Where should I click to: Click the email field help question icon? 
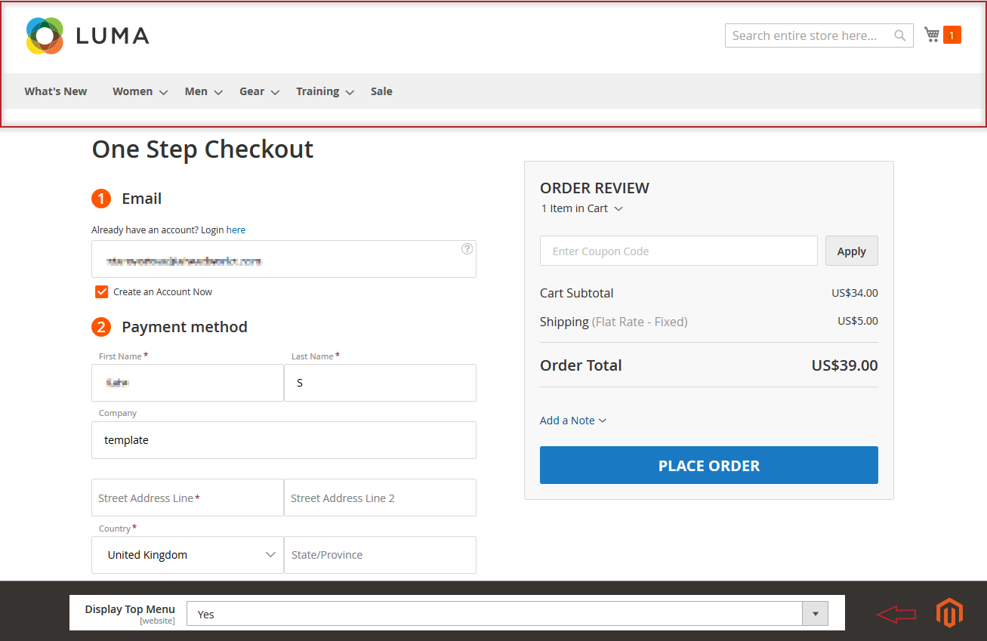click(467, 248)
